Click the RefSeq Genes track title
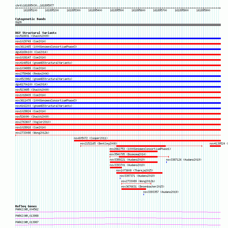The image size is (228, 228). [x=26, y=206]
